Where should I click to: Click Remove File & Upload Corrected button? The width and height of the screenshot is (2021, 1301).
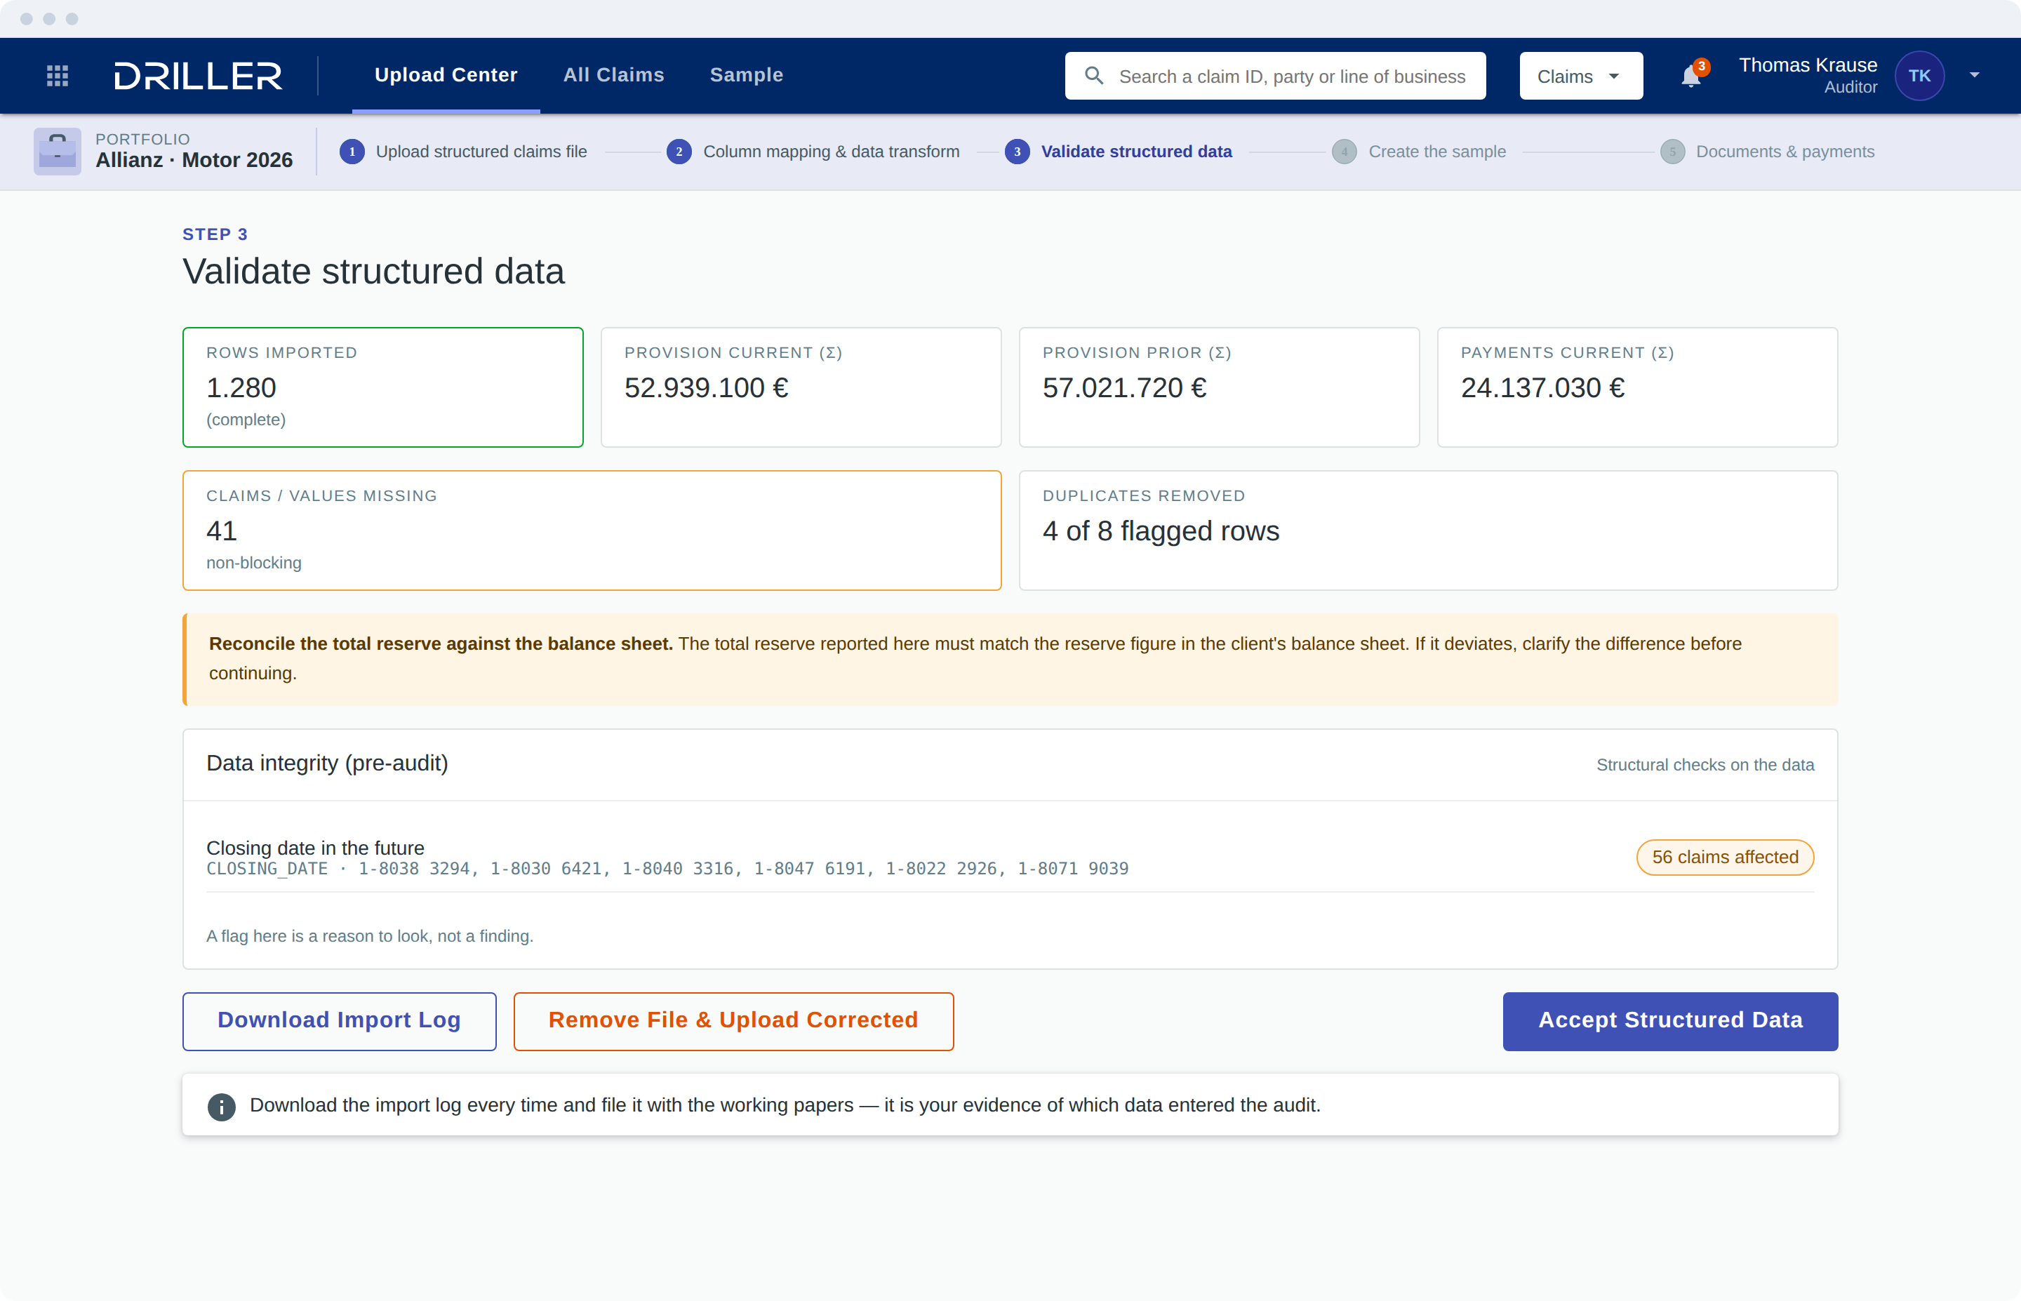click(x=733, y=1022)
